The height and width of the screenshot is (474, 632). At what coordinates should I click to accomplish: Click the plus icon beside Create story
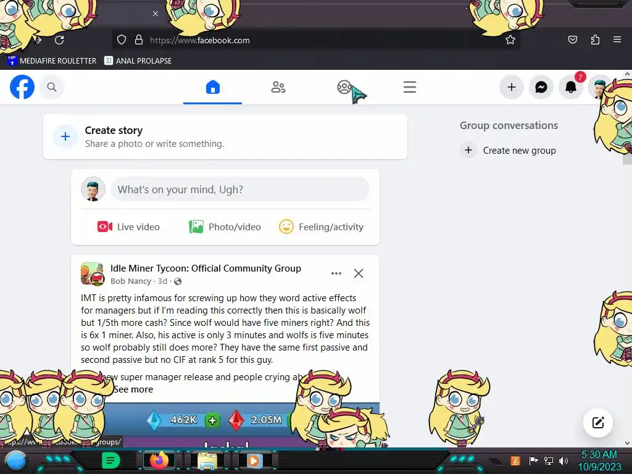(65, 136)
